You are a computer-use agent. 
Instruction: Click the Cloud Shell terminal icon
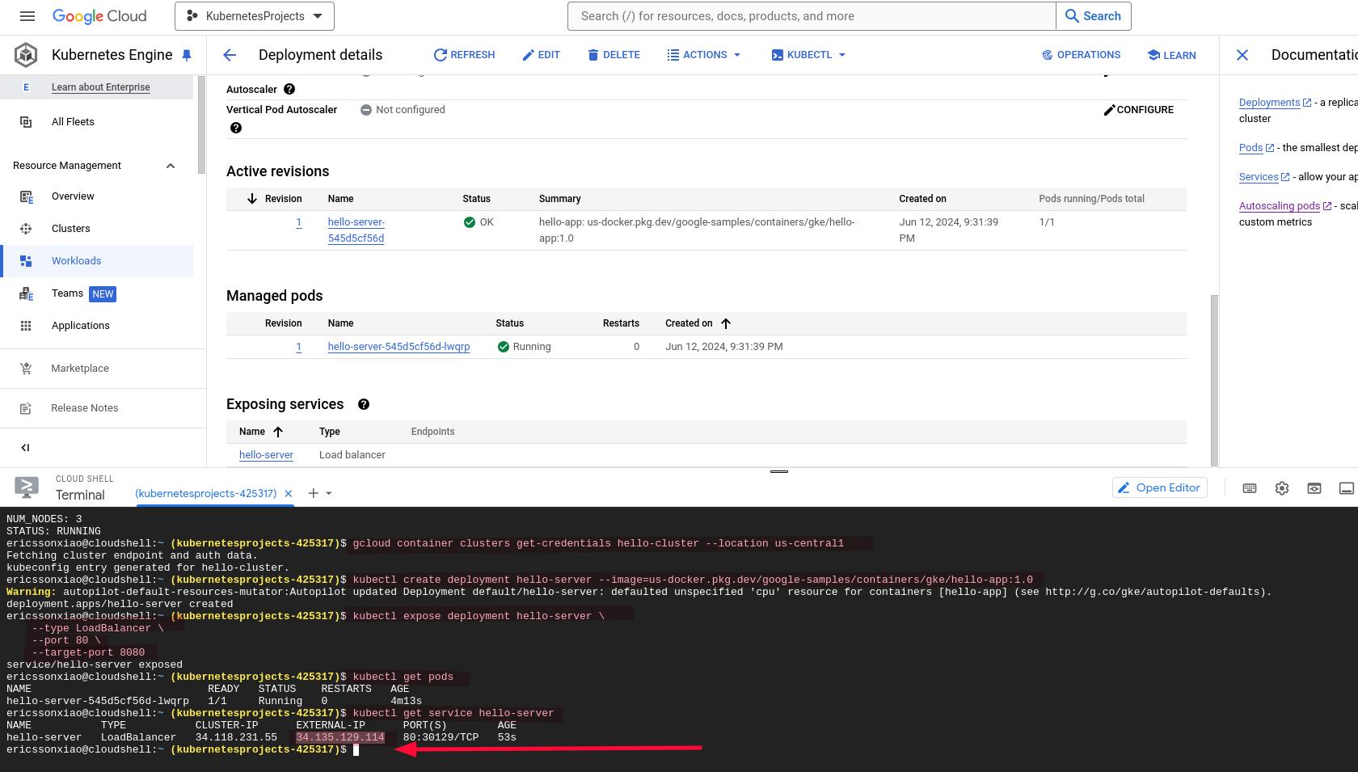(x=27, y=487)
